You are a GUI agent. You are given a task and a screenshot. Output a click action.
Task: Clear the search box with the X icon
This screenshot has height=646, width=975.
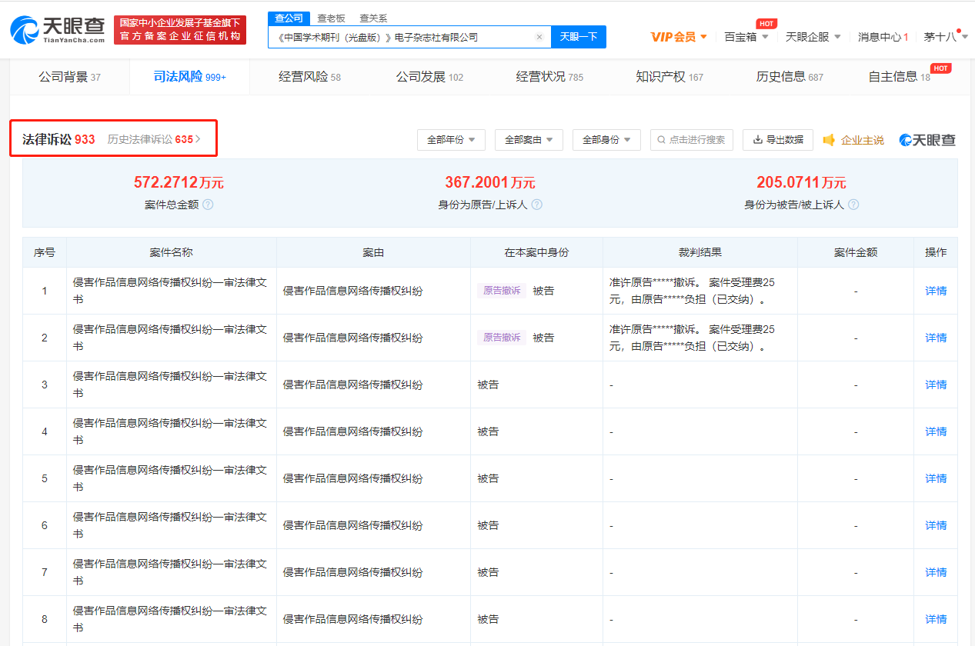(539, 37)
